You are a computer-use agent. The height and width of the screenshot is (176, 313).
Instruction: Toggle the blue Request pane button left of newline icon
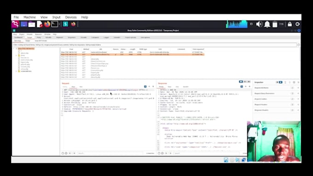145,86
